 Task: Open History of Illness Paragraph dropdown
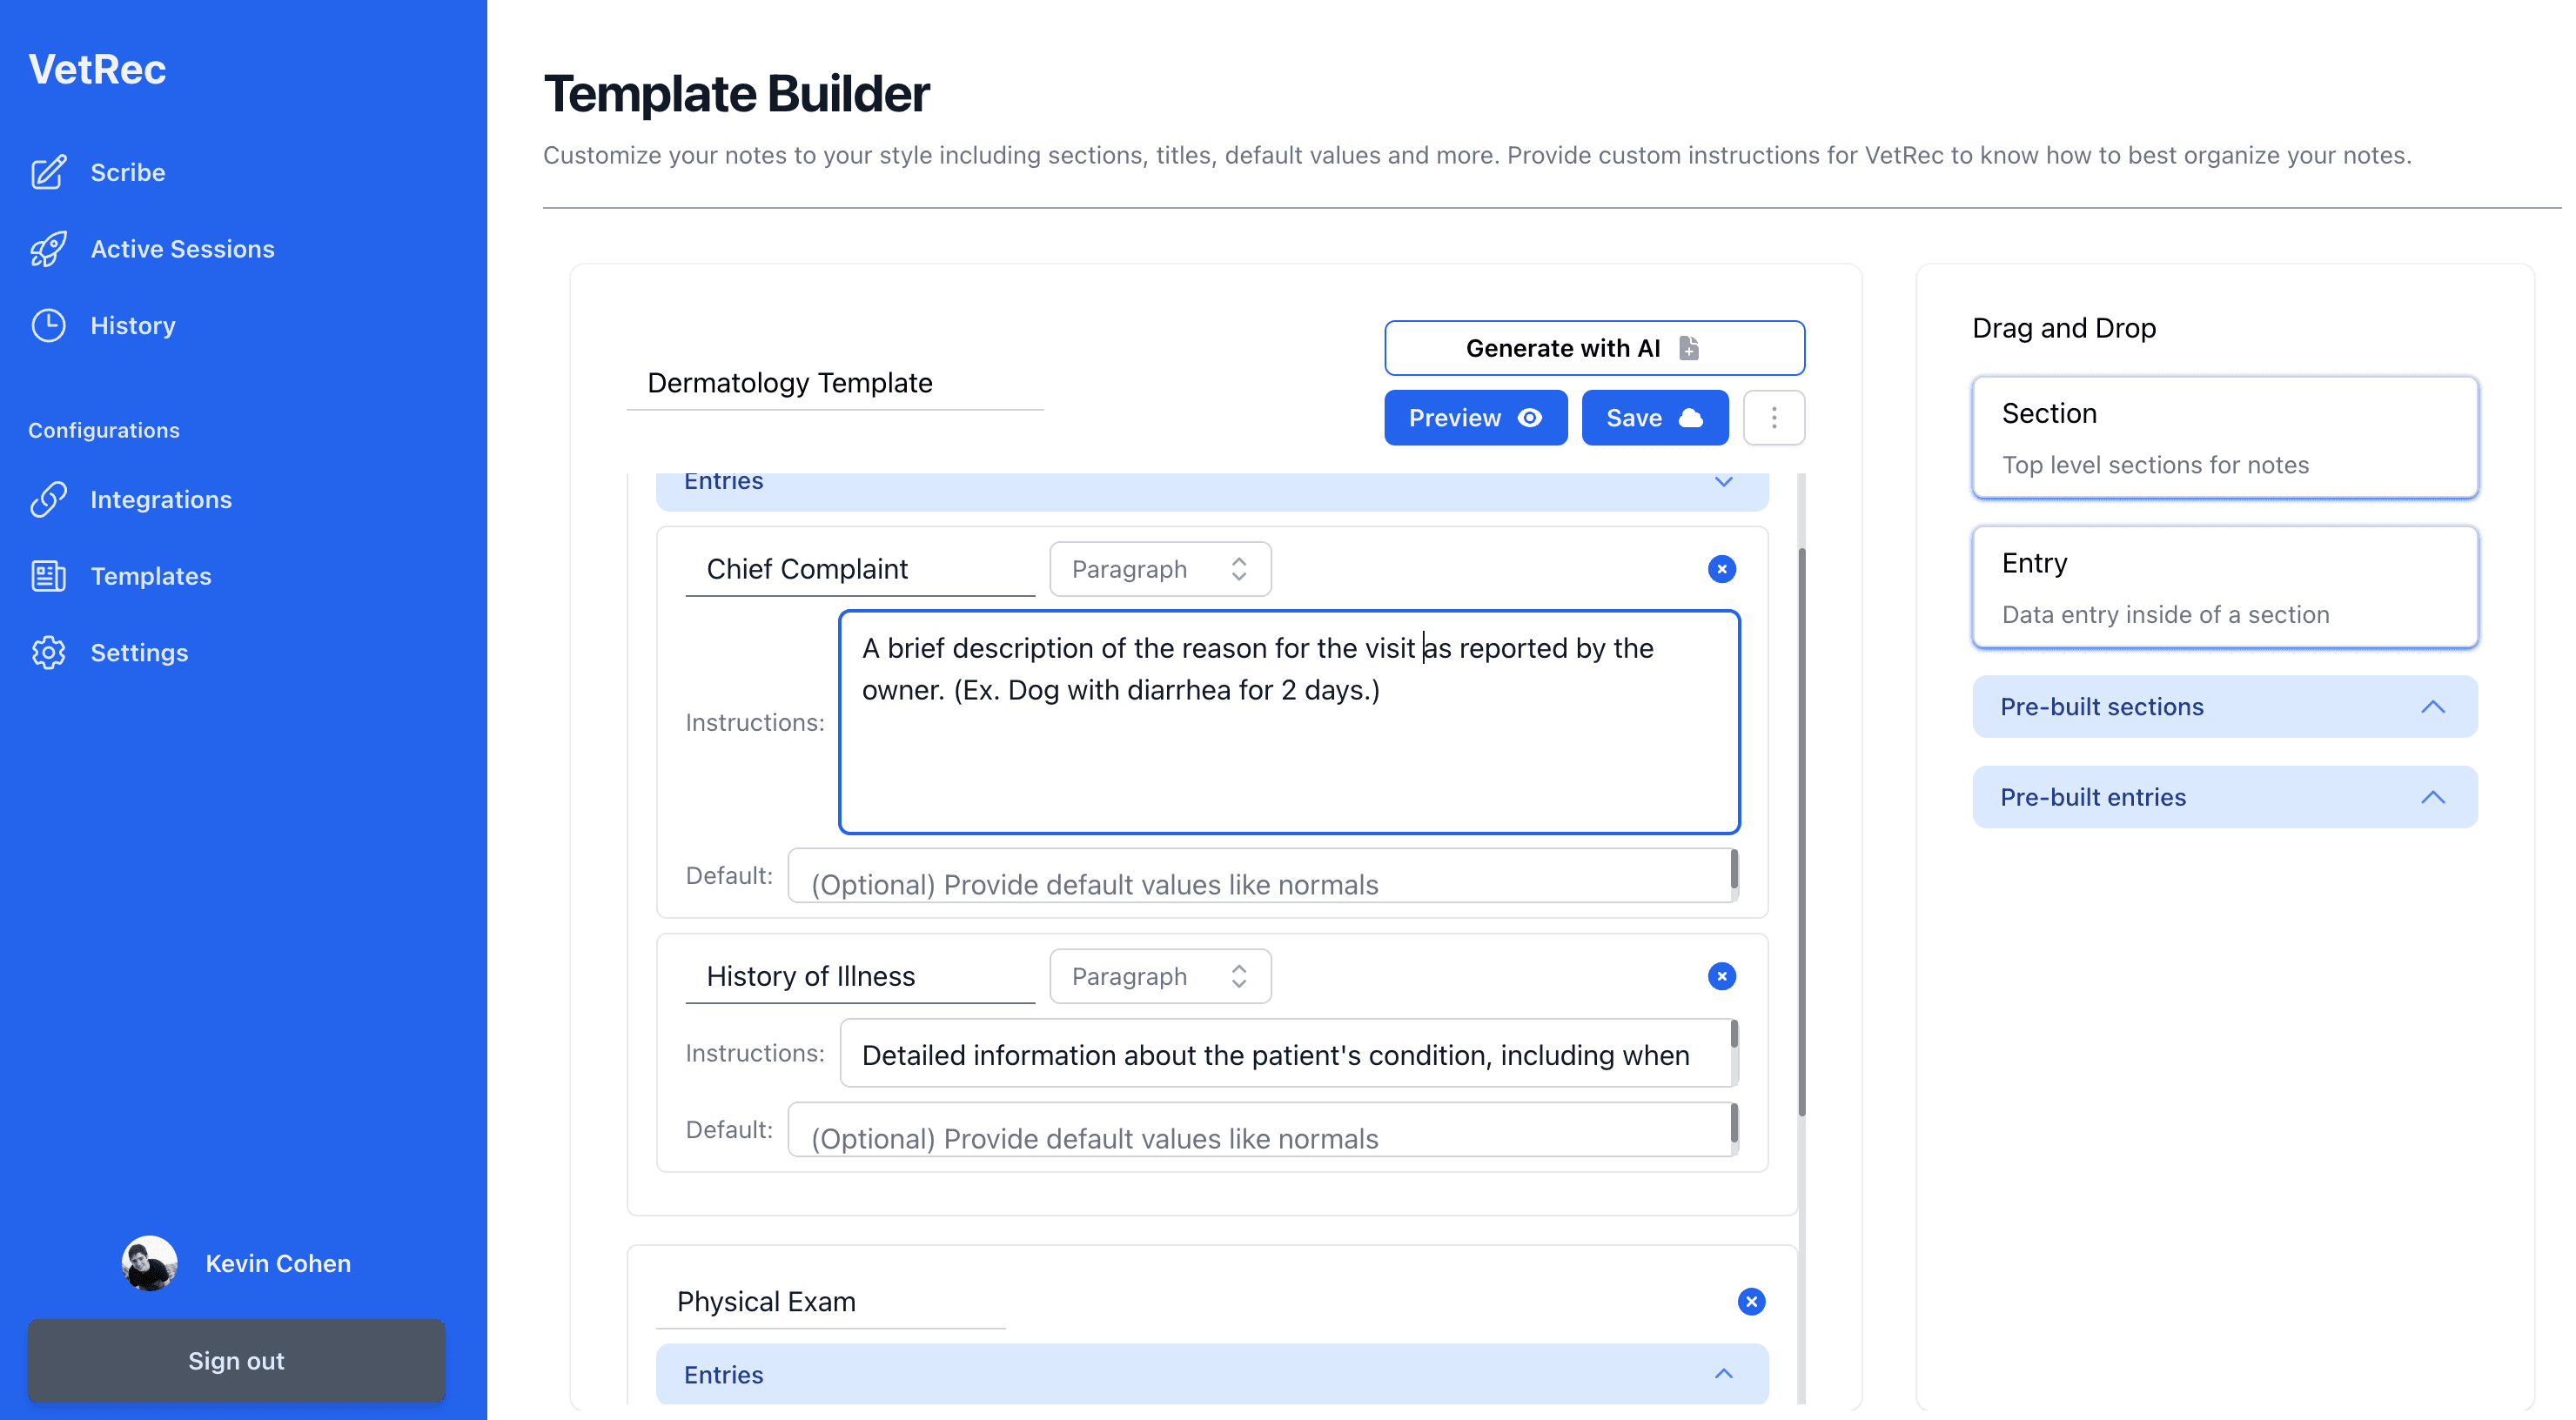point(1159,976)
